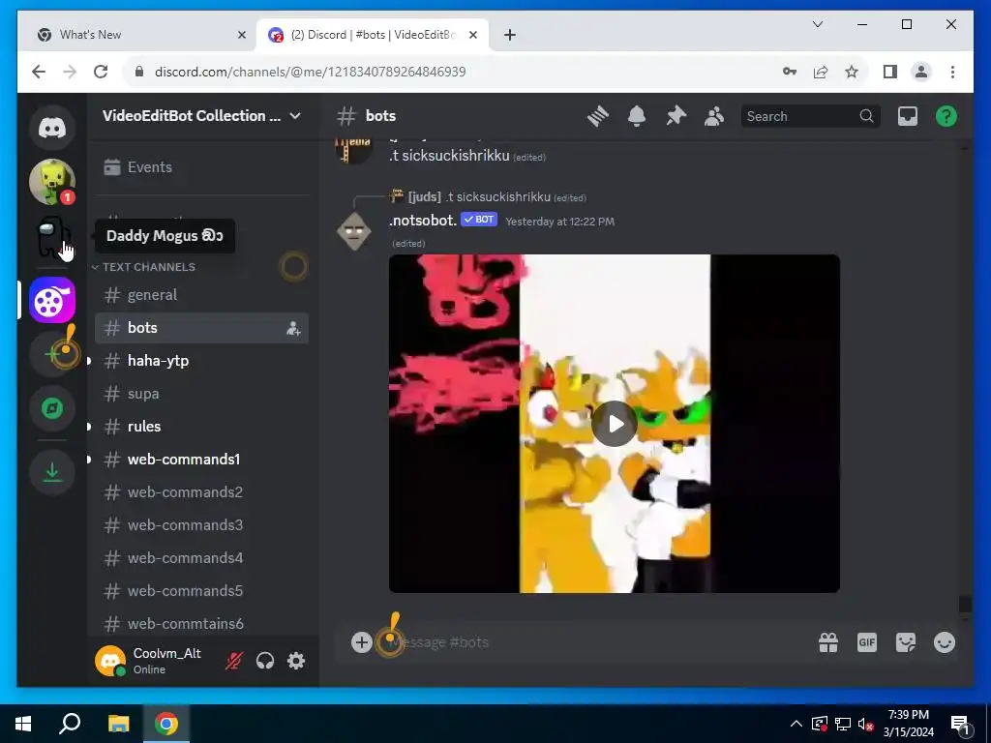Open notification settings bell icon

pos(637,116)
